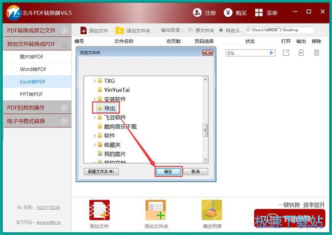Expand the 安装软件 folder tree arrow
332x235 pixels.
click(x=95, y=99)
